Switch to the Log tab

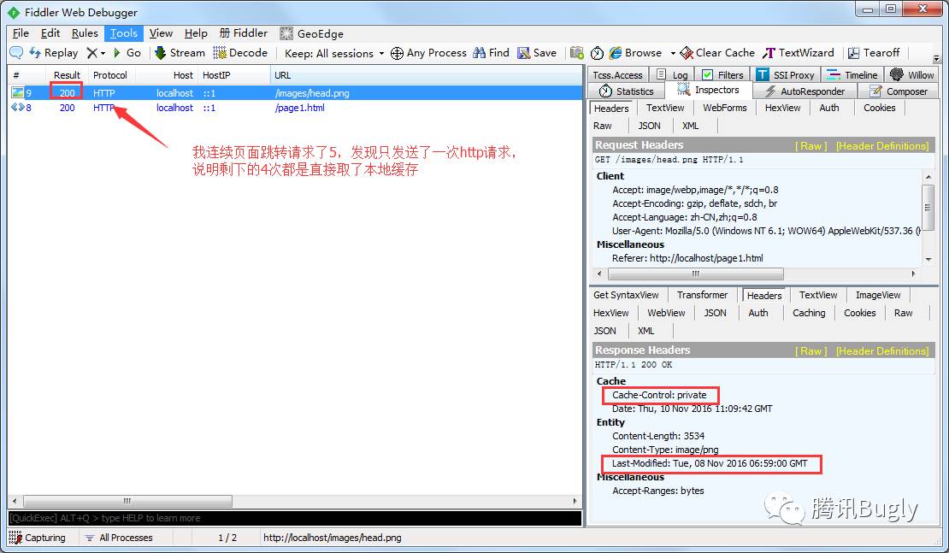click(x=672, y=75)
